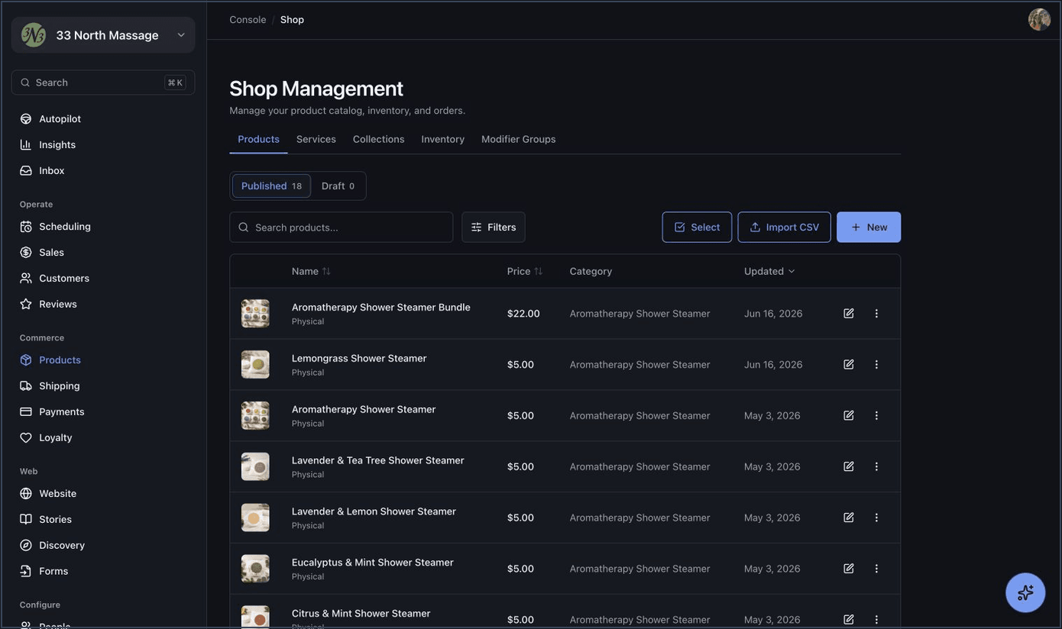Screen dimensions: 1062x629
Task: Select the Products tab under Shop Management
Action: [259, 140]
